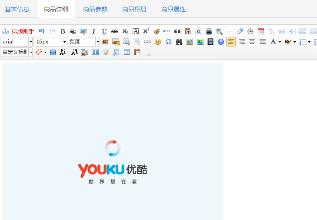Insert the current date calendar
This screenshot has width=317, height=220.
(261, 31)
